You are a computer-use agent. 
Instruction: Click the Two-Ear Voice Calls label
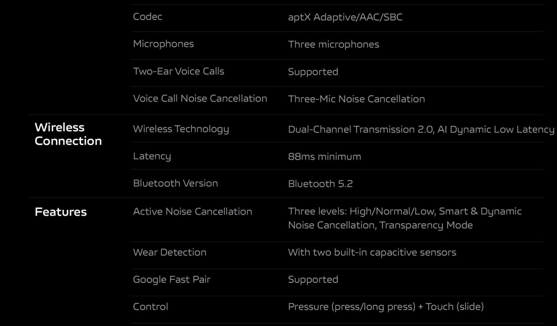coord(178,71)
